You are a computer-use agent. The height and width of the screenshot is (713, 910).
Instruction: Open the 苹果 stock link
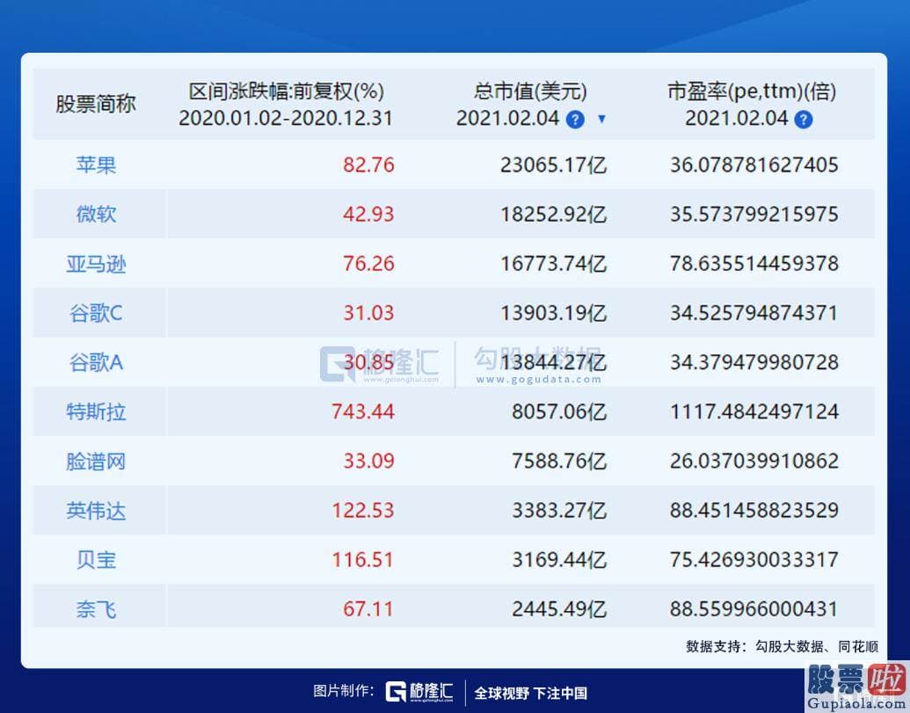[96, 164]
